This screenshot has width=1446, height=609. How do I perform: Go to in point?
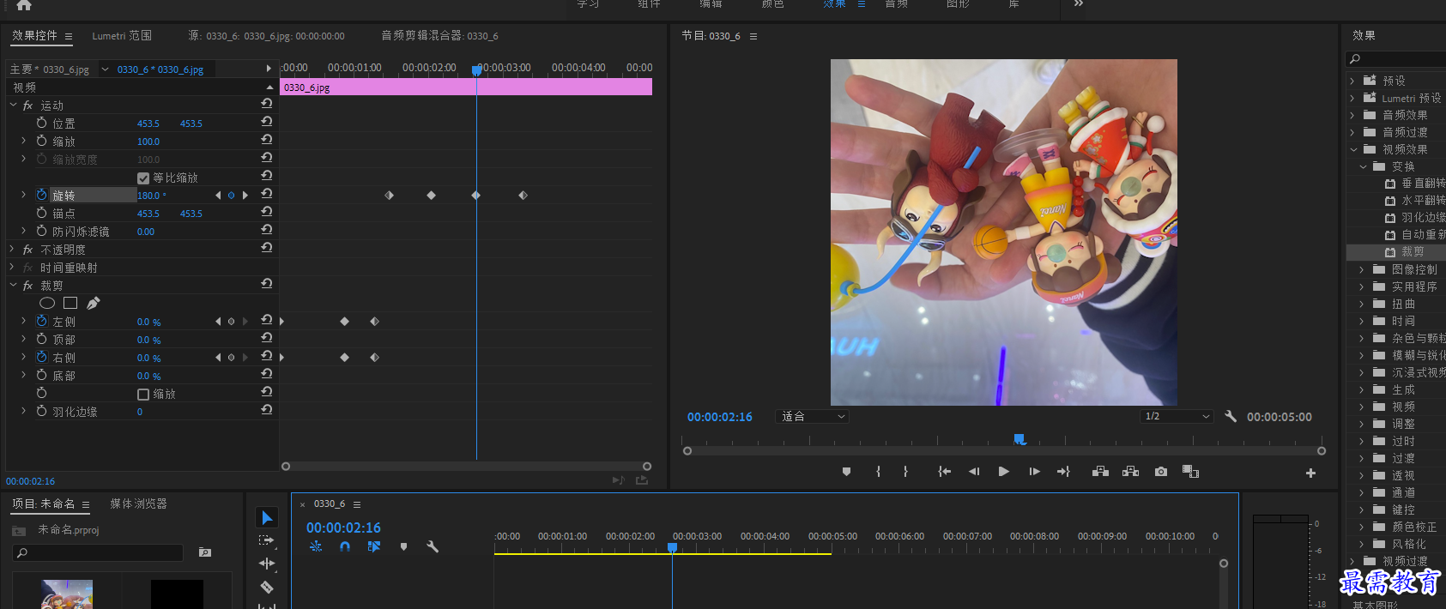tap(944, 472)
